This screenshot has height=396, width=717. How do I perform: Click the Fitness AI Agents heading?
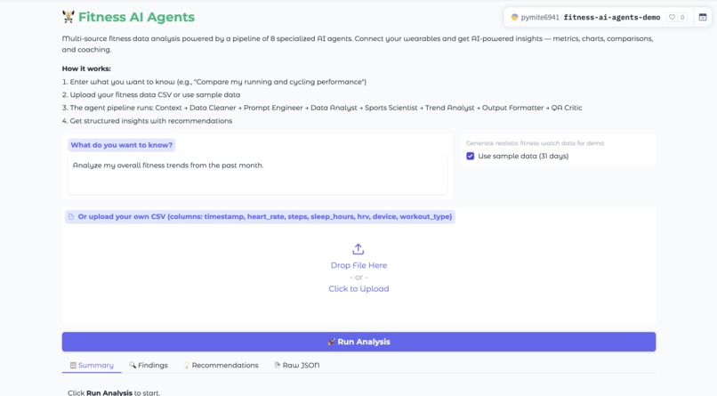pos(136,17)
